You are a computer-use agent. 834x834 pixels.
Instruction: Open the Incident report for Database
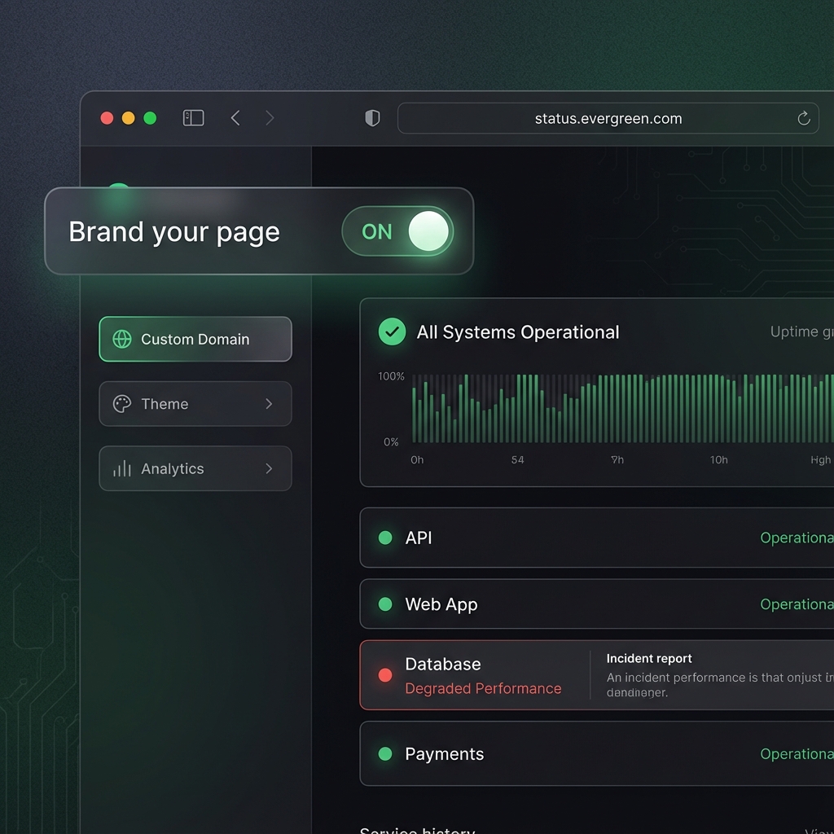coord(649,659)
